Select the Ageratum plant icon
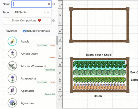138x109 pixels. click(12, 103)
